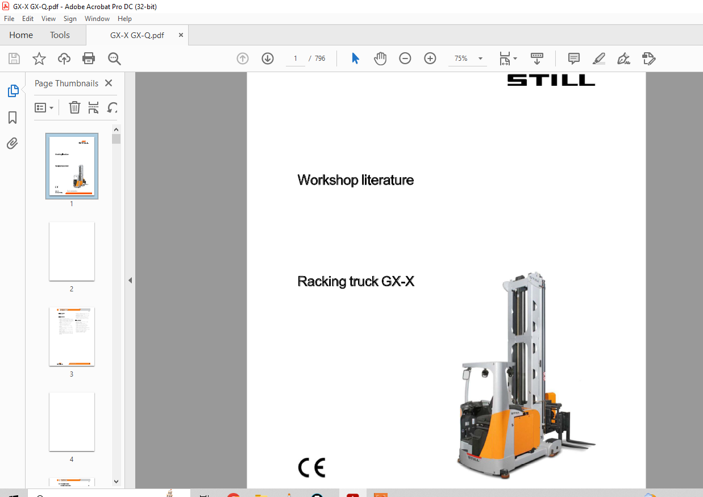Switch to the Home tab
703x497 pixels.
click(21, 35)
